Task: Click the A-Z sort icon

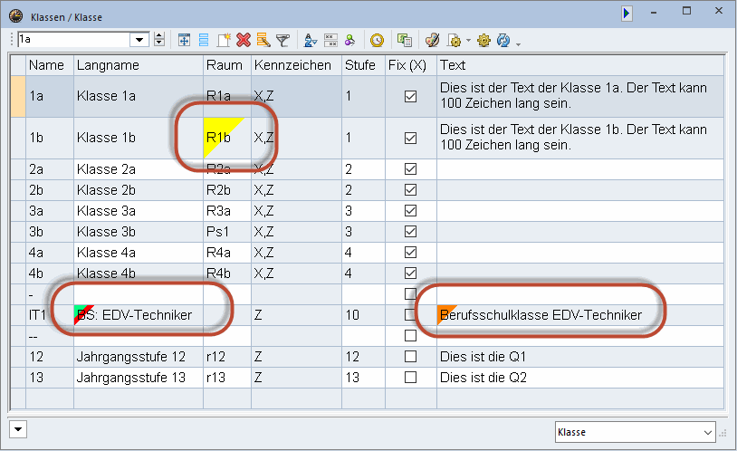Action: (x=311, y=40)
